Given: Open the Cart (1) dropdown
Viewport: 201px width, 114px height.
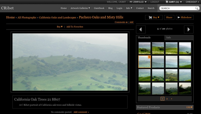Looking at the screenshot, I should coord(174,2).
